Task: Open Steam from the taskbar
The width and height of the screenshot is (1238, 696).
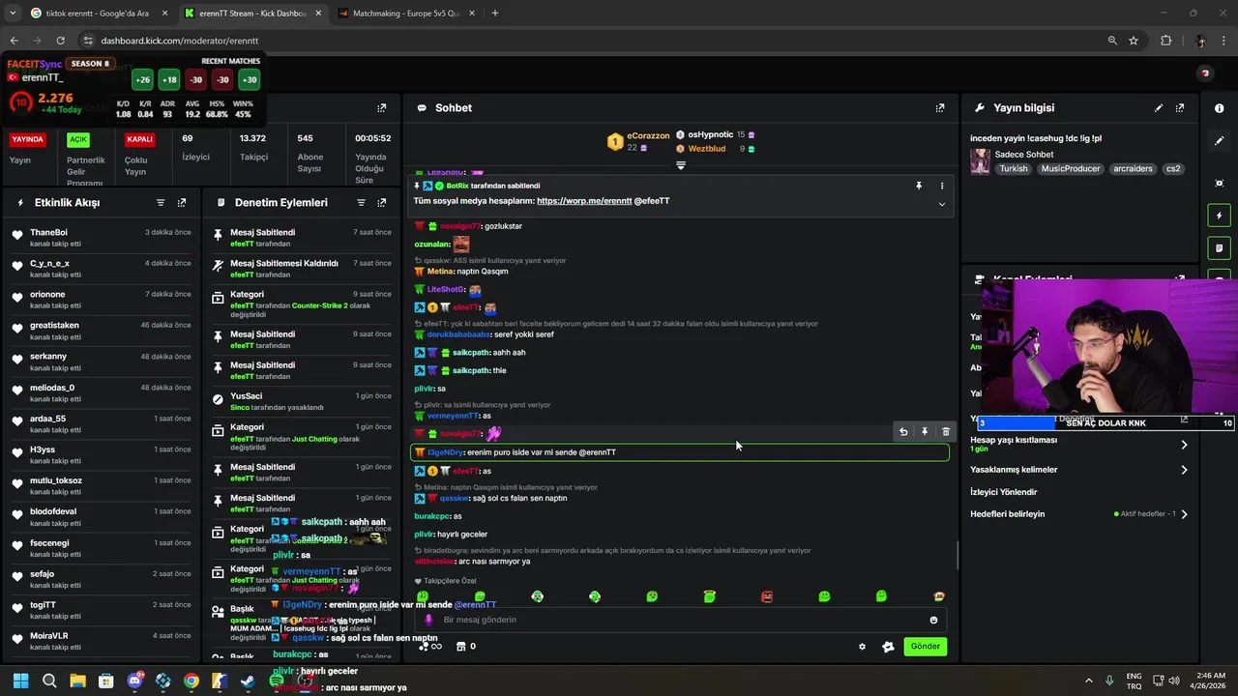Action: [x=249, y=681]
